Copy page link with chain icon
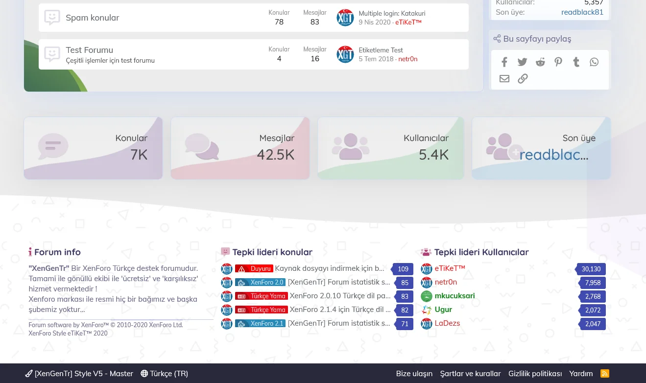 click(523, 79)
